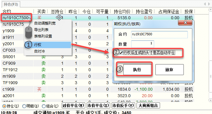Image resolution: width=212 pixels, height=114 pixels.
Task: Click the 10:59:28 time in status bar
Action: point(9,112)
